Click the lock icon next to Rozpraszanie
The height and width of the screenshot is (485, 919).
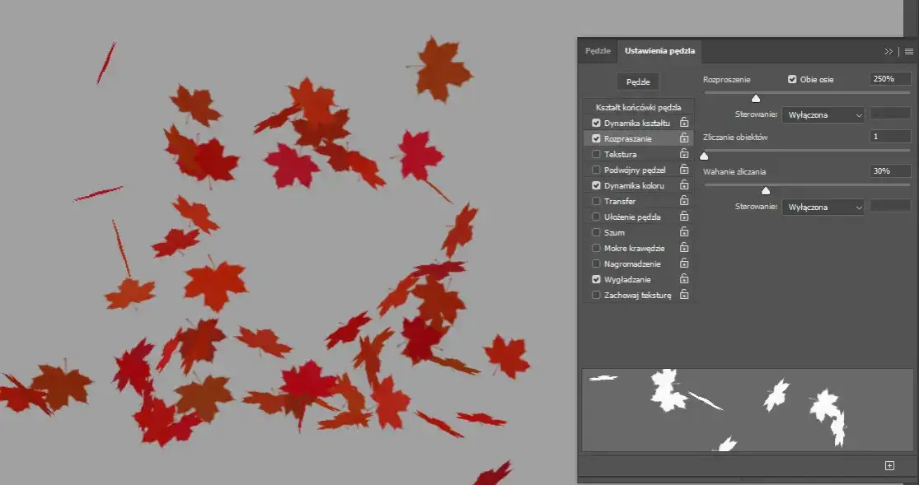point(683,138)
